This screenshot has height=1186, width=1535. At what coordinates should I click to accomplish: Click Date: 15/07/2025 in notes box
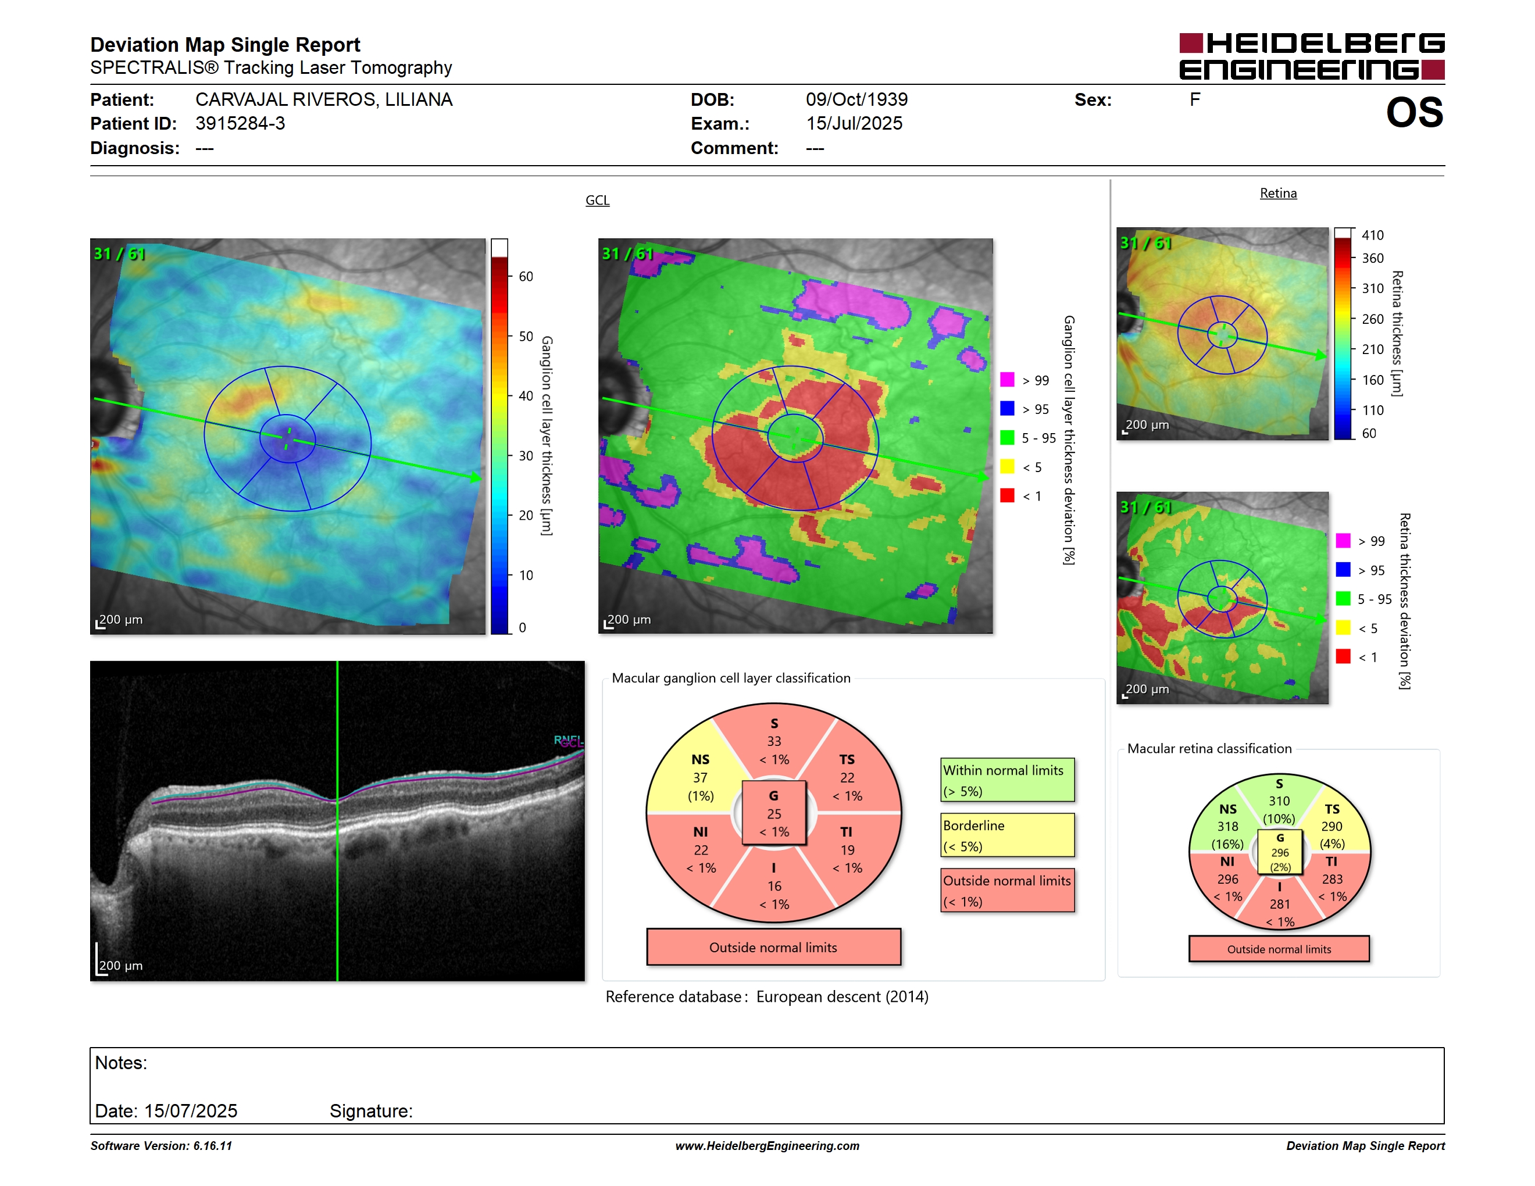pyautogui.click(x=166, y=1111)
